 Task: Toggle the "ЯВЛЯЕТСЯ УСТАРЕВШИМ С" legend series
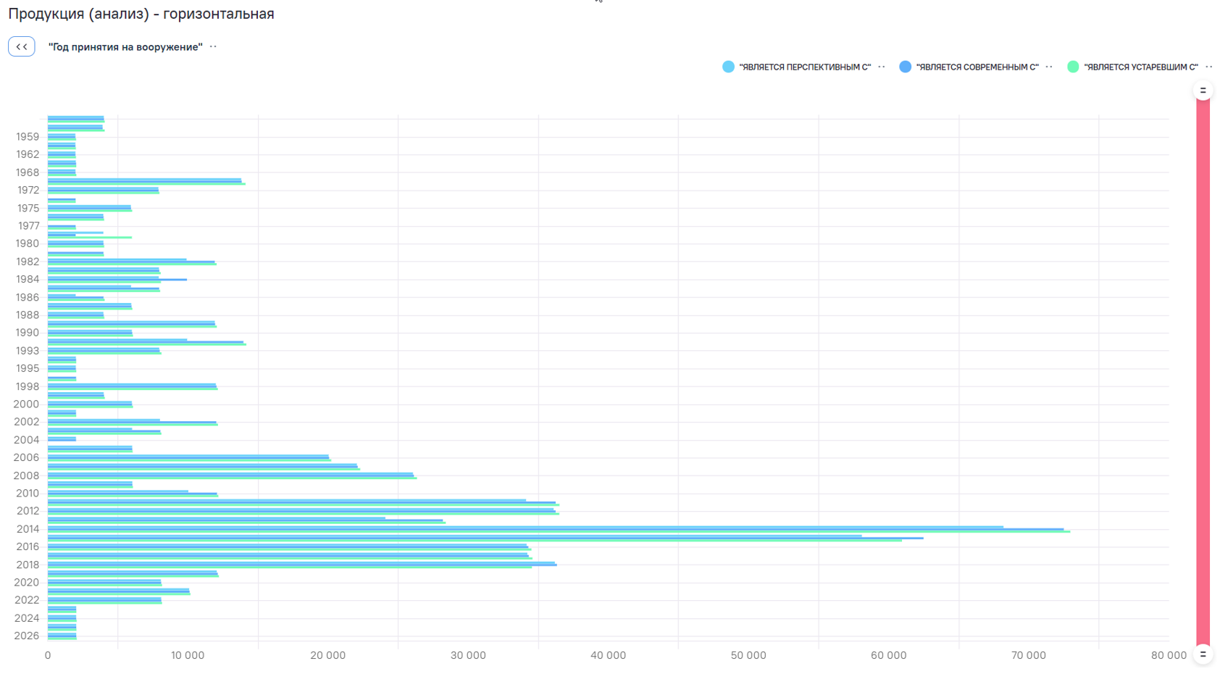[x=1140, y=67]
